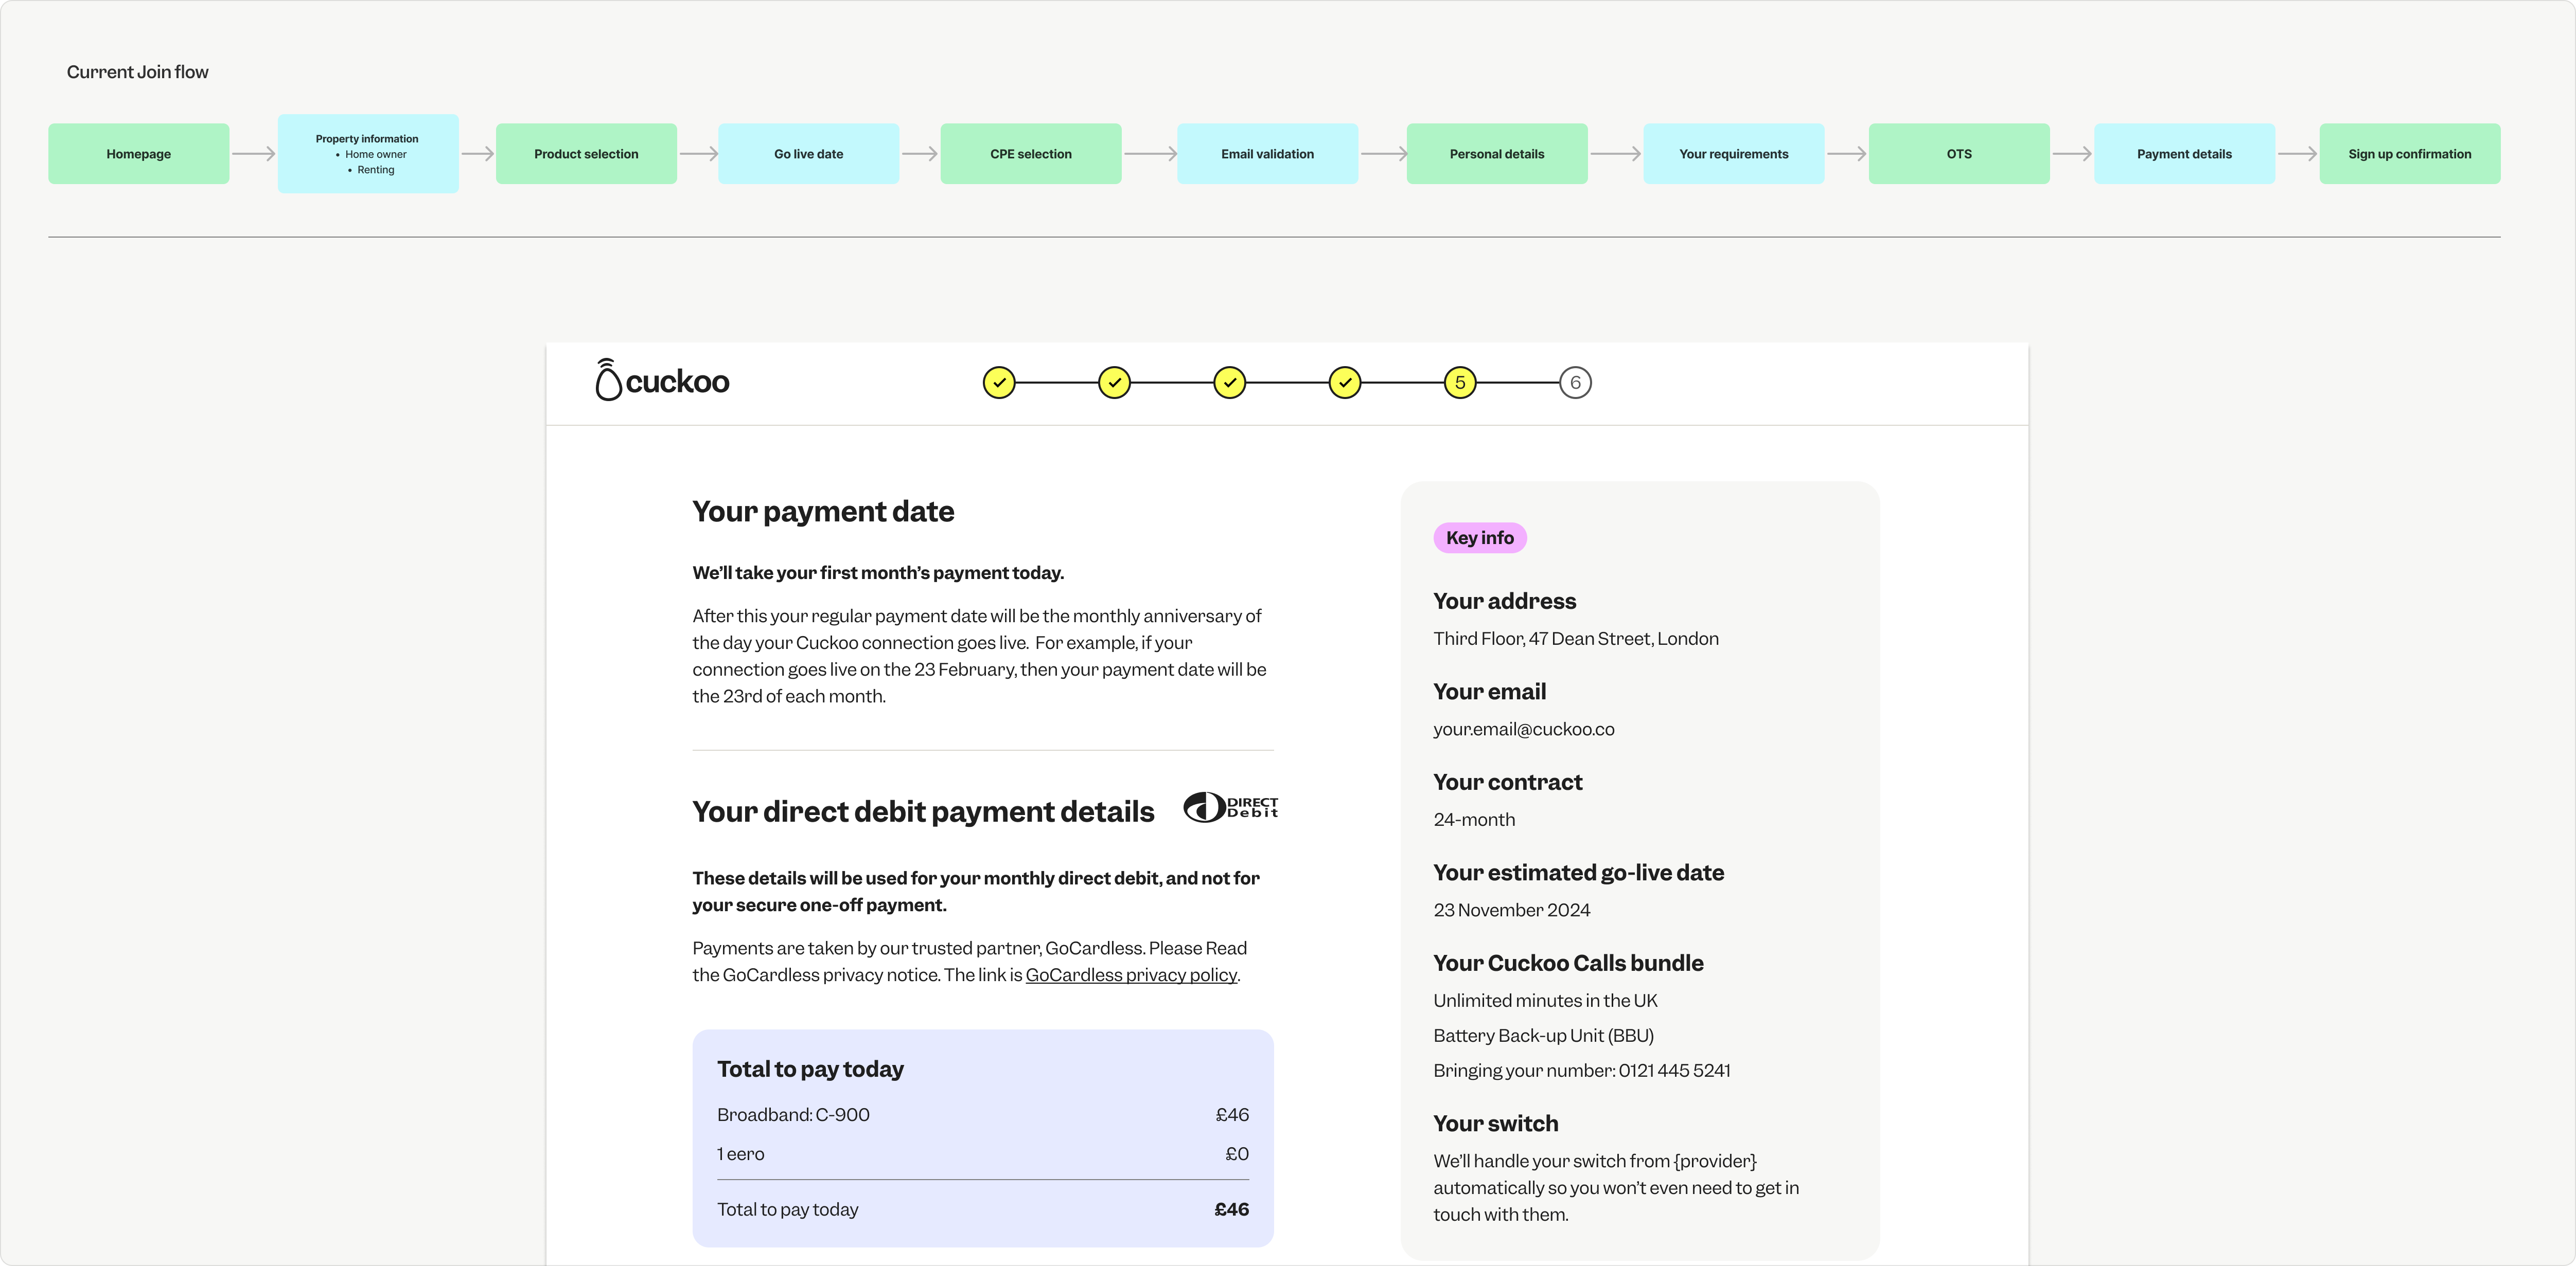Open the GoCardless privacy policy link
Viewport: 2576px width, 1266px height.
tap(1131, 975)
